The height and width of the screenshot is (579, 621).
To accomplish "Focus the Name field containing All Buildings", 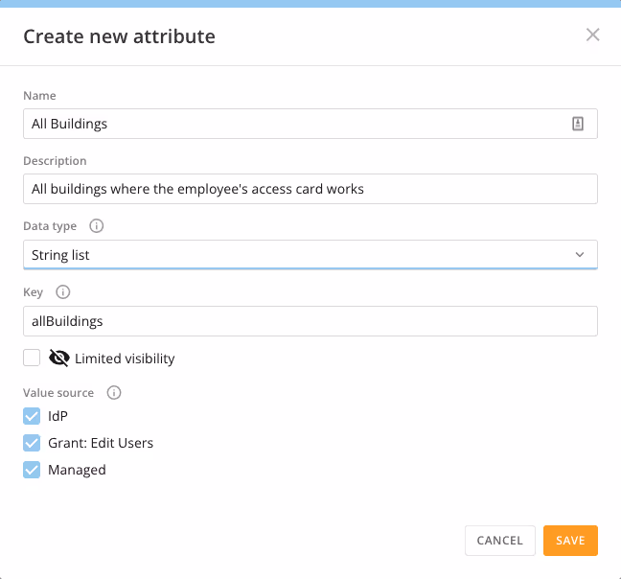I will click(310, 124).
